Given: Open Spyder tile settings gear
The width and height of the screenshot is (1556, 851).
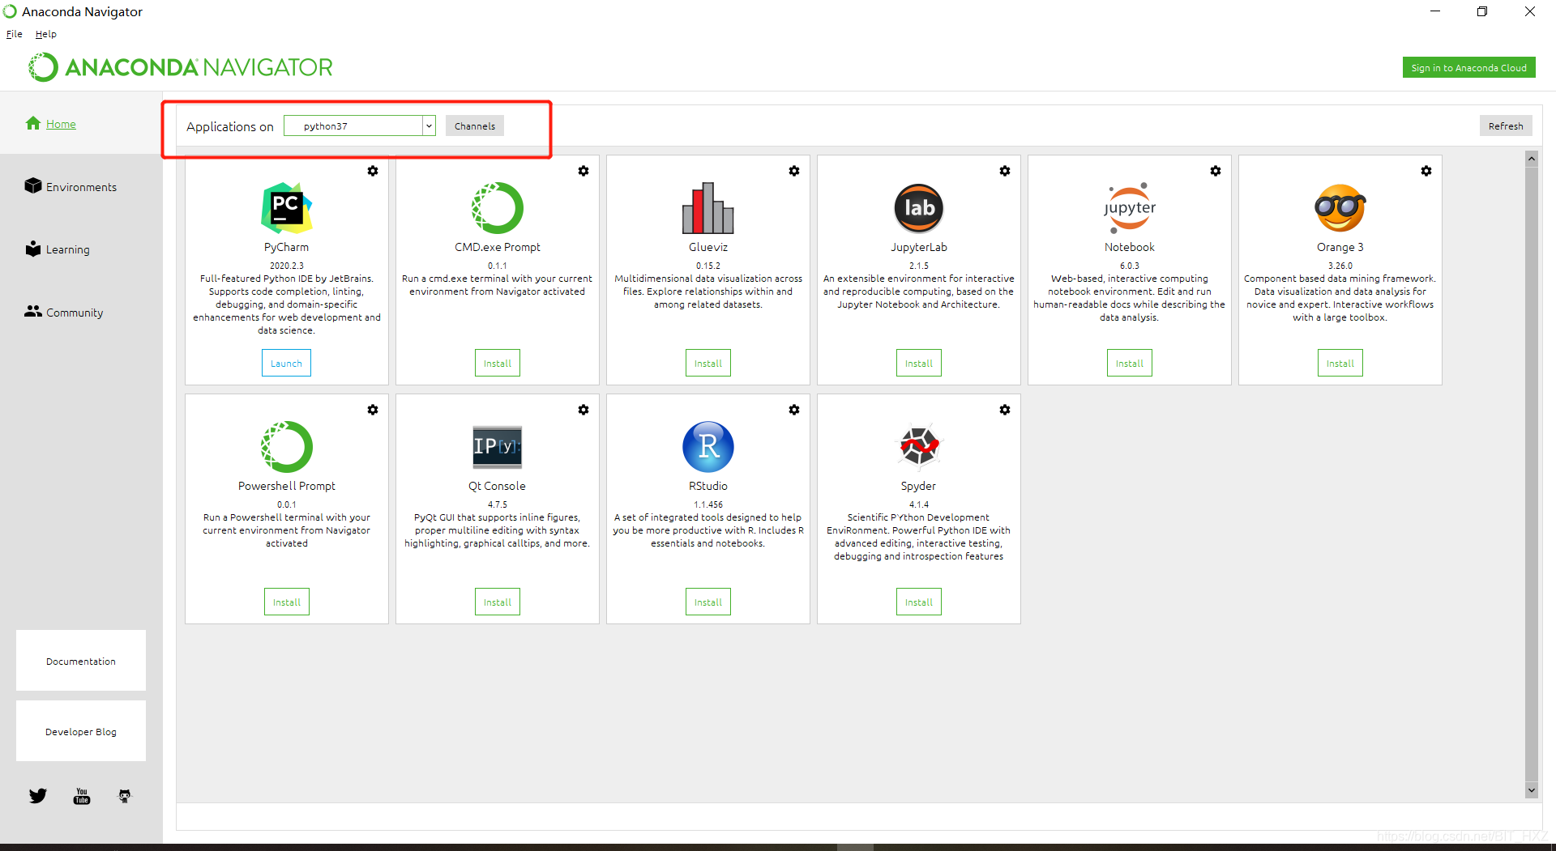Looking at the screenshot, I should pos(1005,410).
